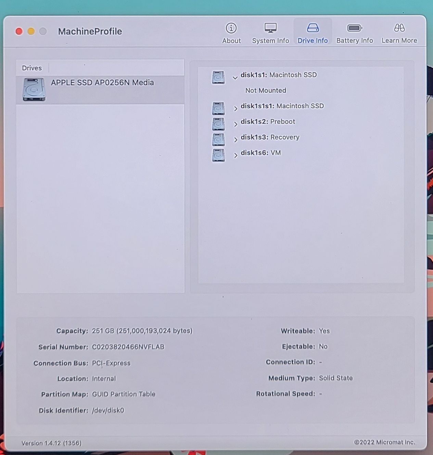Click the Learn More binoculars icon
Screen dimensions: 433x455
[399, 28]
